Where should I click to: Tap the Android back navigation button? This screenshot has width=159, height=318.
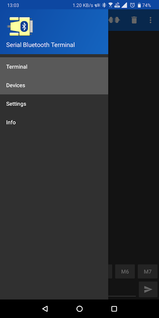(x=45, y=309)
